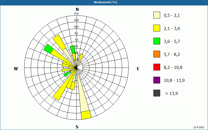Screen dimensions: 208x130
Task: Click the yellow 2,1 - 3,6 legend swatch
Action: (x=157, y=28)
